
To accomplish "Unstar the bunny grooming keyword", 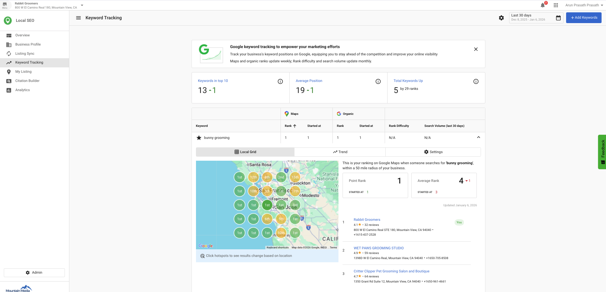I will (199, 138).
